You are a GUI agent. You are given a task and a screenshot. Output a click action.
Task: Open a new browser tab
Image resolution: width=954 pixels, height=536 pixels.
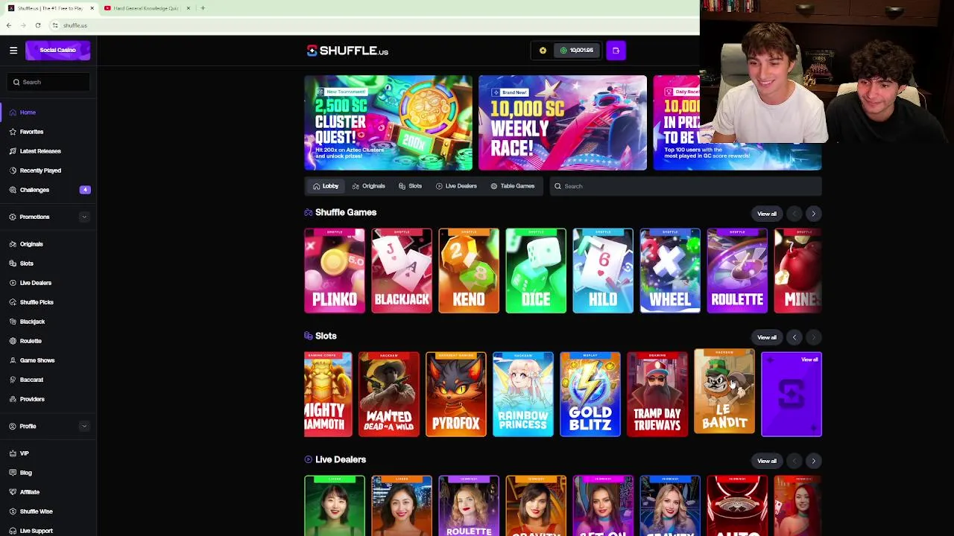point(203,8)
